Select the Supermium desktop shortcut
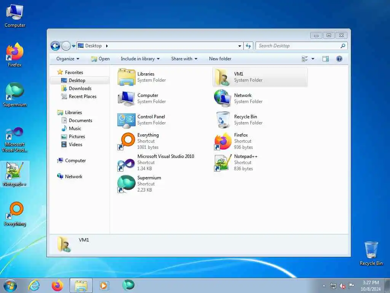Image resolution: width=390 pixels, height=293 pixels. click(x=15, y=95)
